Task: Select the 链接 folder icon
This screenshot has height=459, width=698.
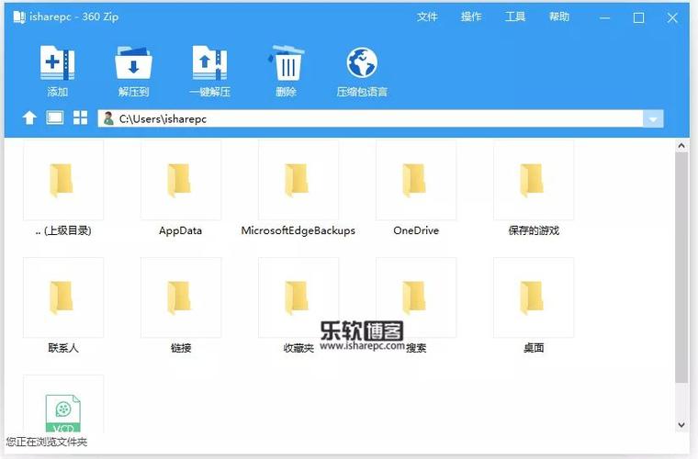Action: (179, 297)
